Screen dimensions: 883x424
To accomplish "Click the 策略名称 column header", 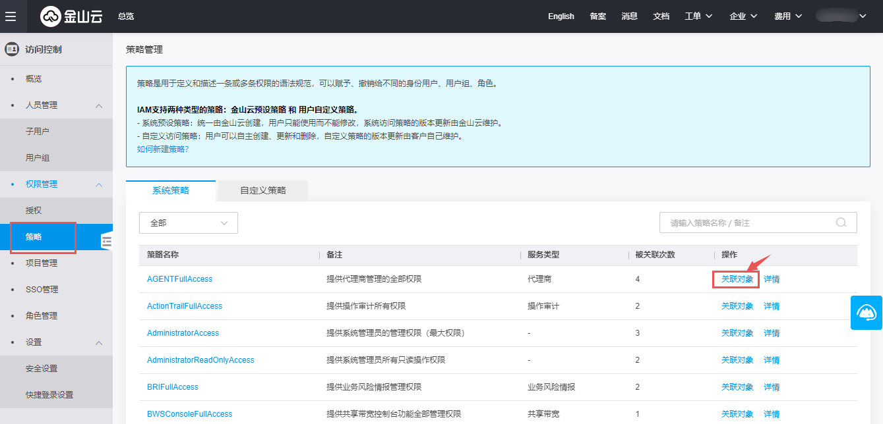I will coord(163,255).
